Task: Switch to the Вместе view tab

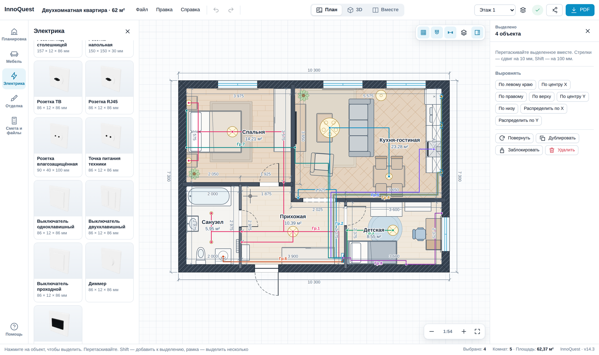Action: [386, 10]
